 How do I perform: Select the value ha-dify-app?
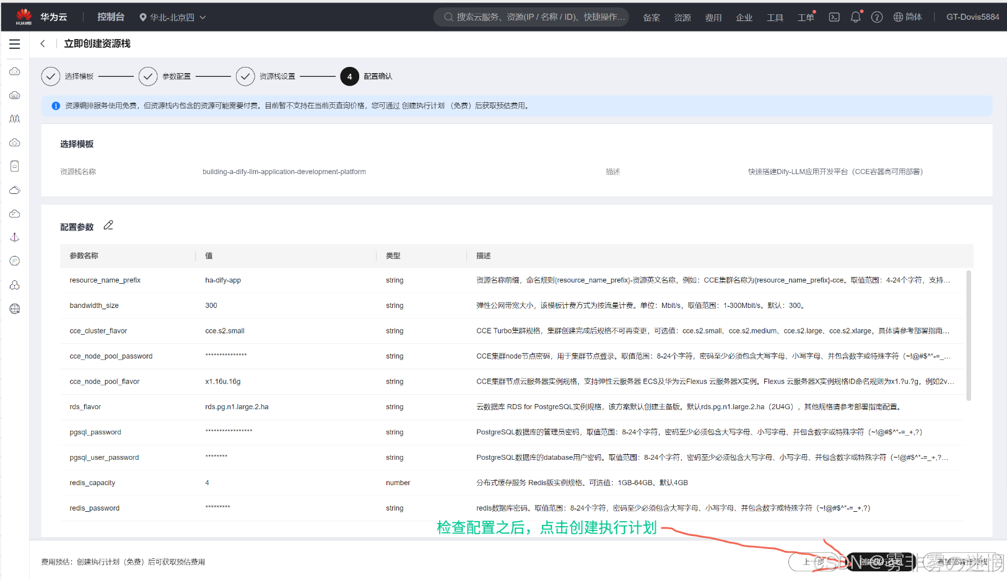pyautogui.click(x=223, y=280)
